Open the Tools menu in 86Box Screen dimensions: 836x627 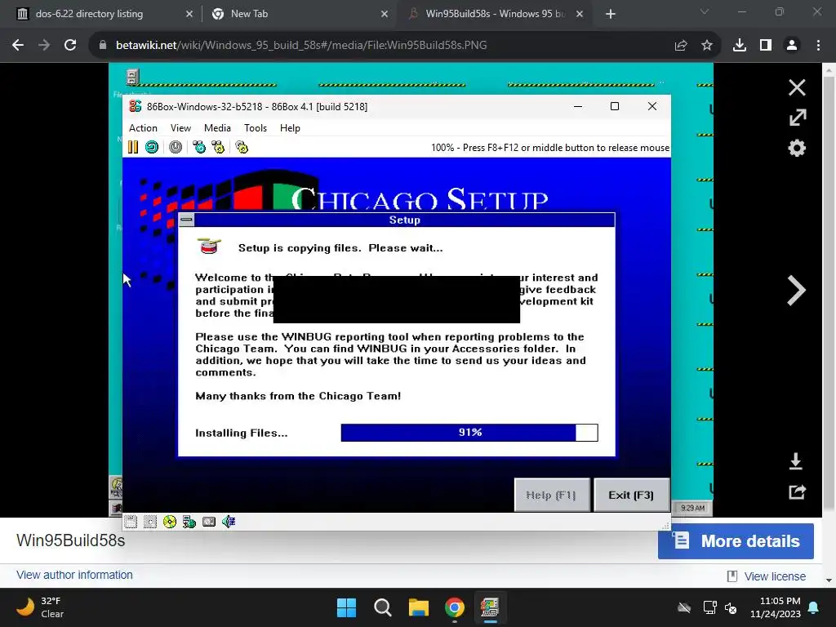point(256,128)
